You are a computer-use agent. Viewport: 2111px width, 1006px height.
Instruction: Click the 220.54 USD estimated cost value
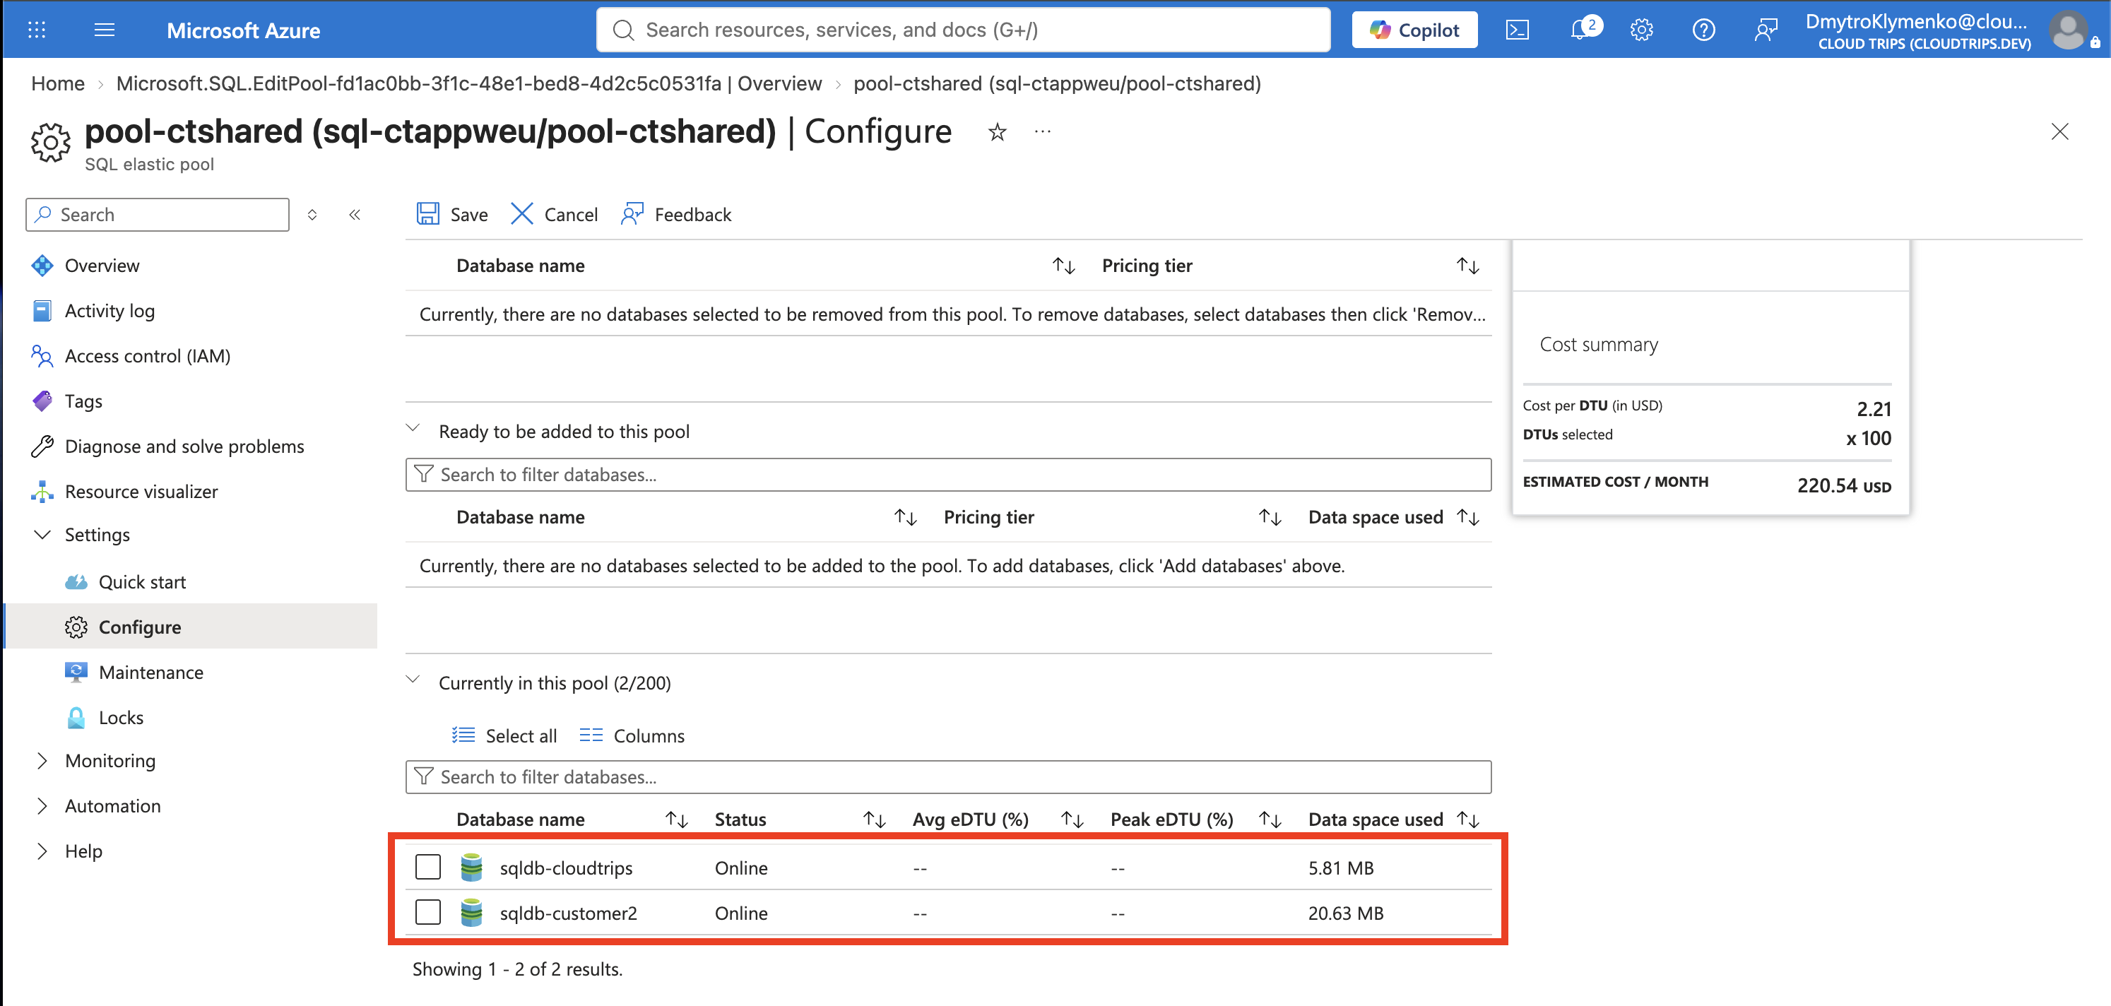1844,485
